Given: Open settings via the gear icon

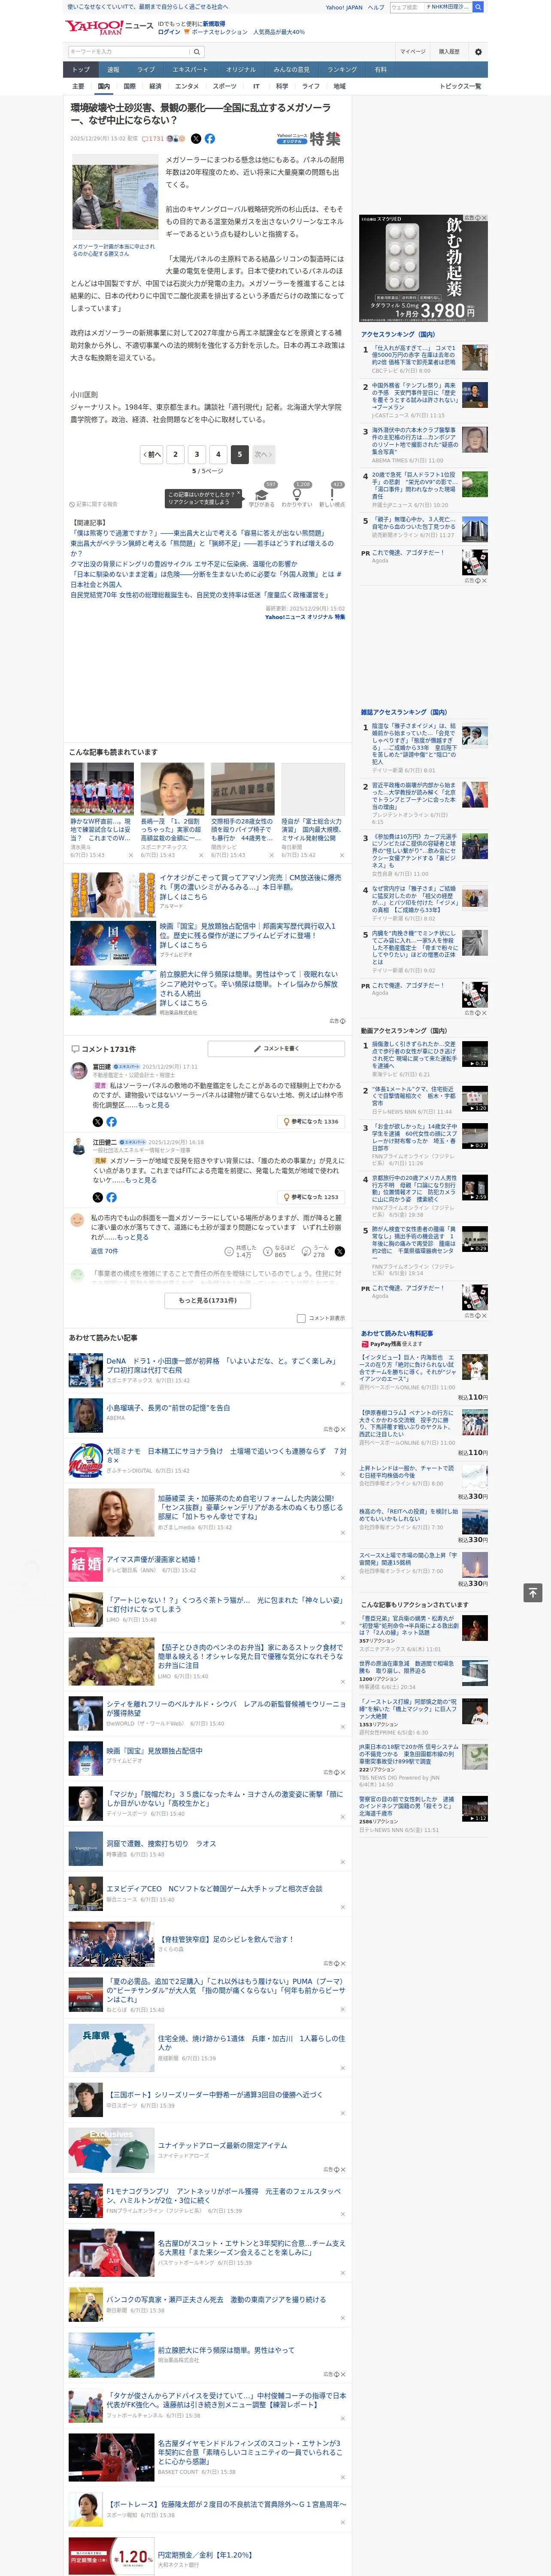Looking at the screenshot, I should 478,51.
